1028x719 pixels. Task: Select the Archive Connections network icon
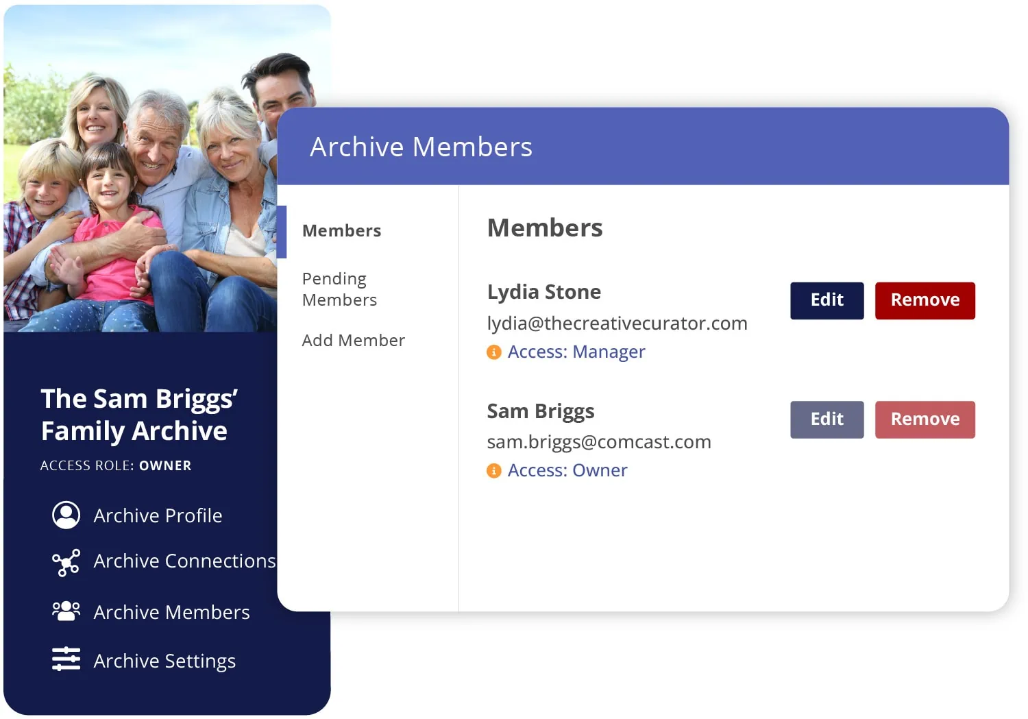coord(66,562)
